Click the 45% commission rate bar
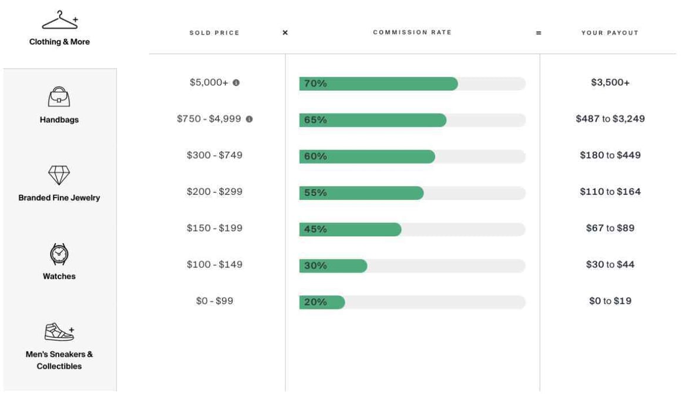The height and width of the screenshot is (394, 683). [351, 229]
